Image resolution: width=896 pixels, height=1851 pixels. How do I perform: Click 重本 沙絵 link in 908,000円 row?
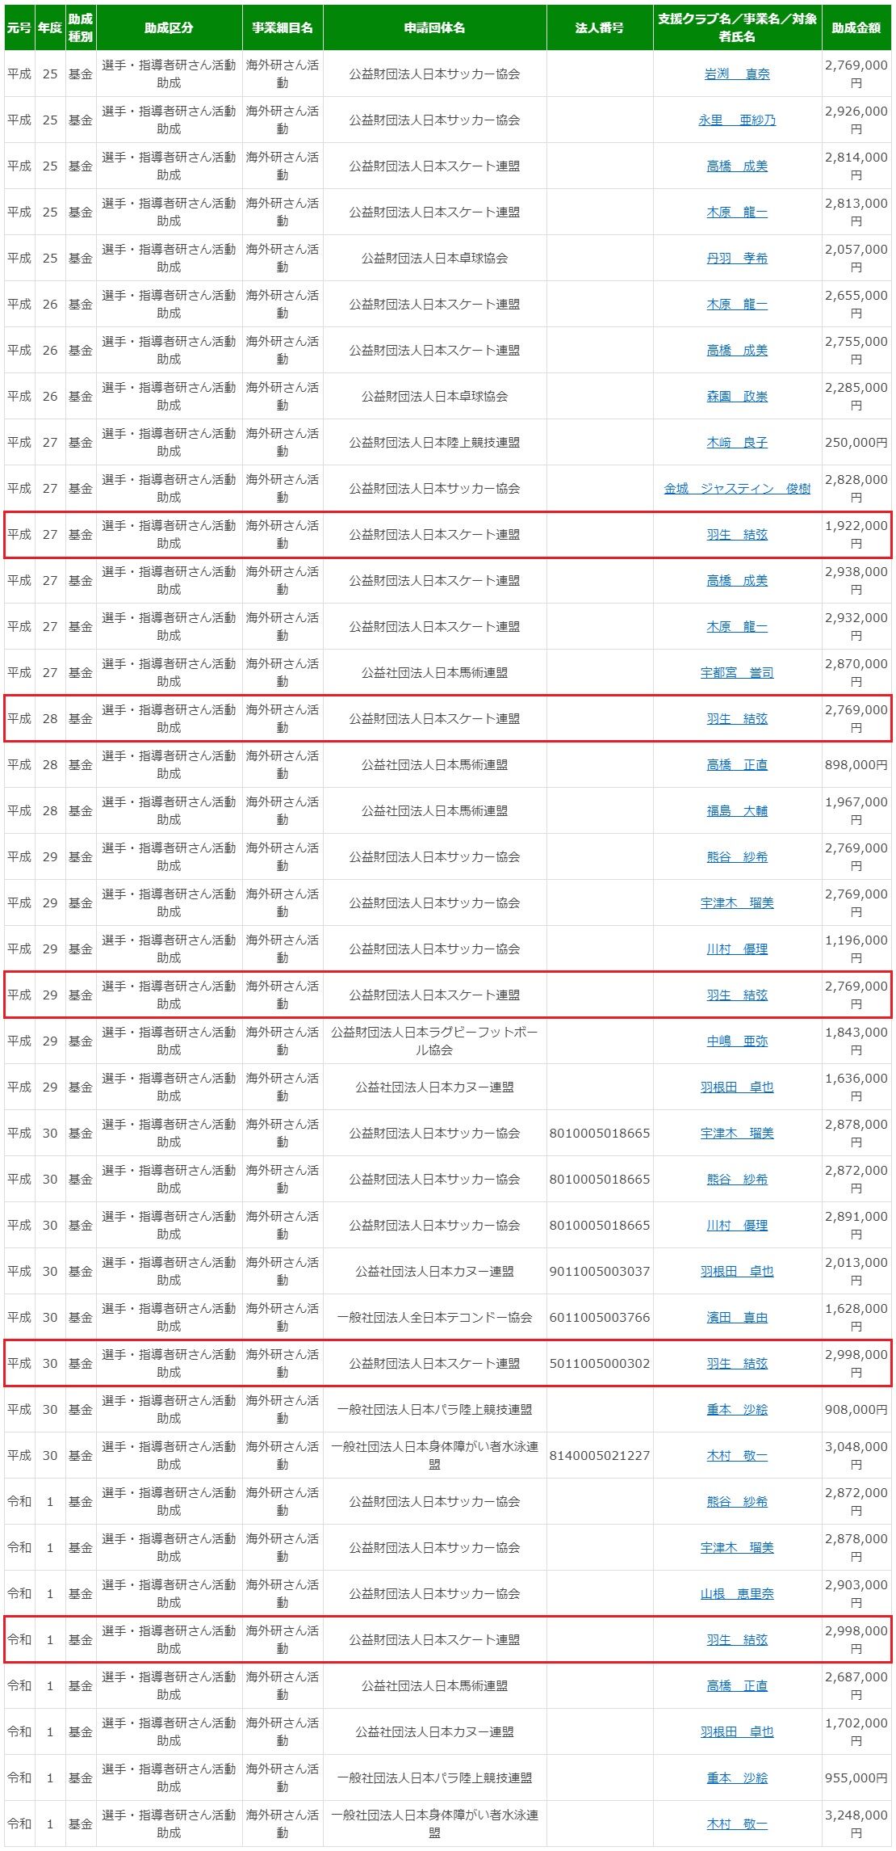click(737, 1409)
